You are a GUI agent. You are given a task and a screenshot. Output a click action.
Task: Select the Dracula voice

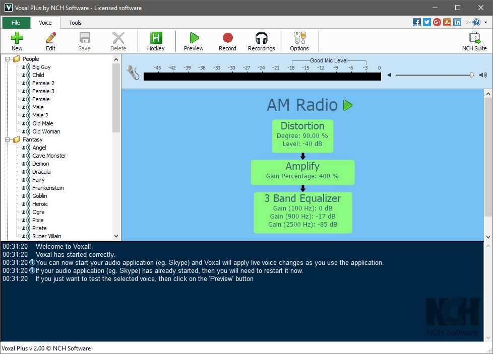pos(41,172)
